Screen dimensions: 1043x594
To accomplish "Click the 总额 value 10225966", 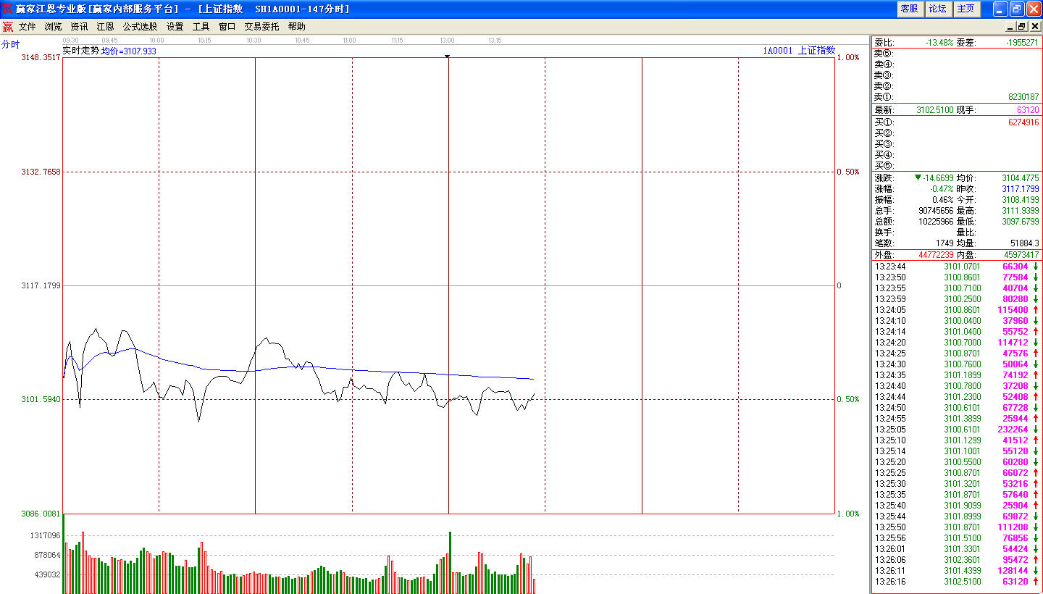I will pyautogui.click(x=936, y=221).
